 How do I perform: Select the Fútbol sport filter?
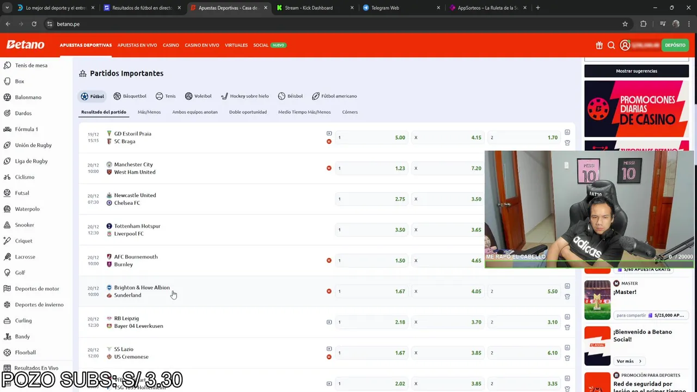coord(92,96)
